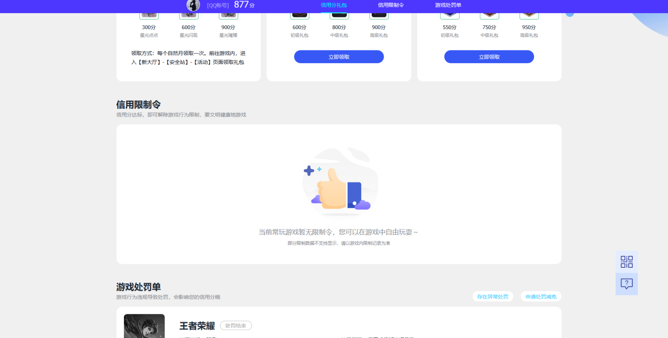Select the 300分 星光点点 reward
Viewport: 668px width, 338px height.
click(x=149, y=26)
